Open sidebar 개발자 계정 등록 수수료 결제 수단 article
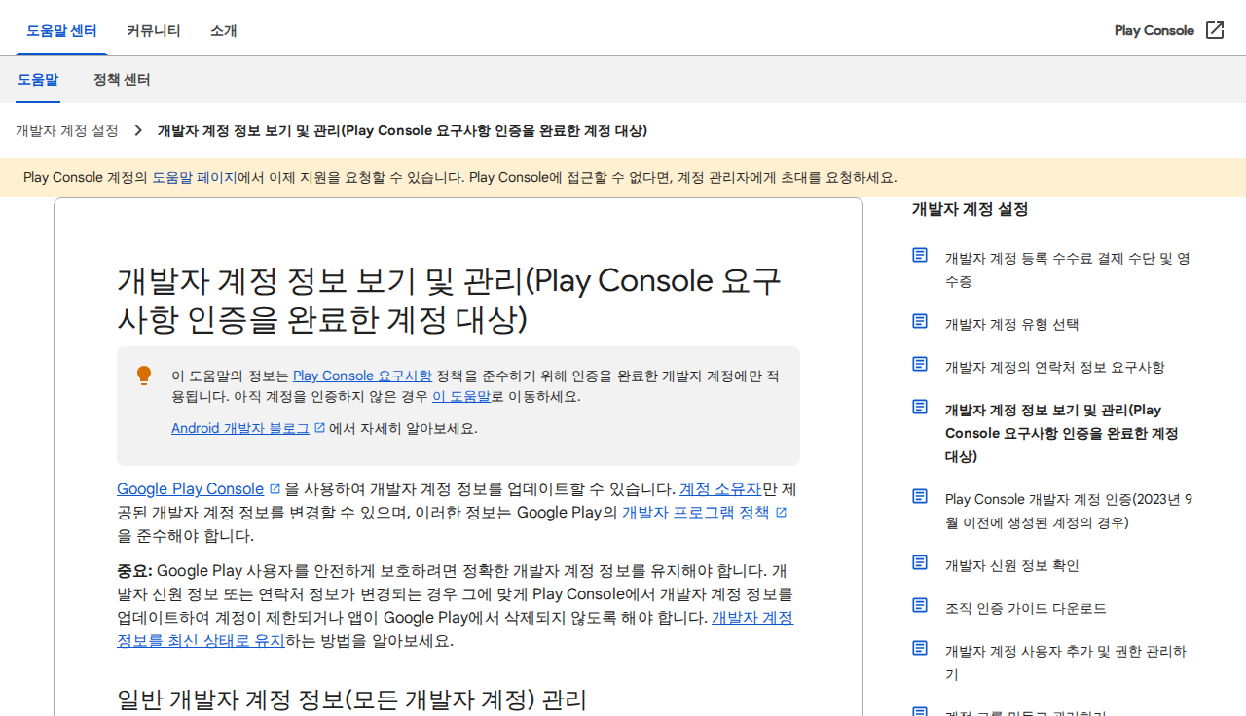 tap(1068, 269)
